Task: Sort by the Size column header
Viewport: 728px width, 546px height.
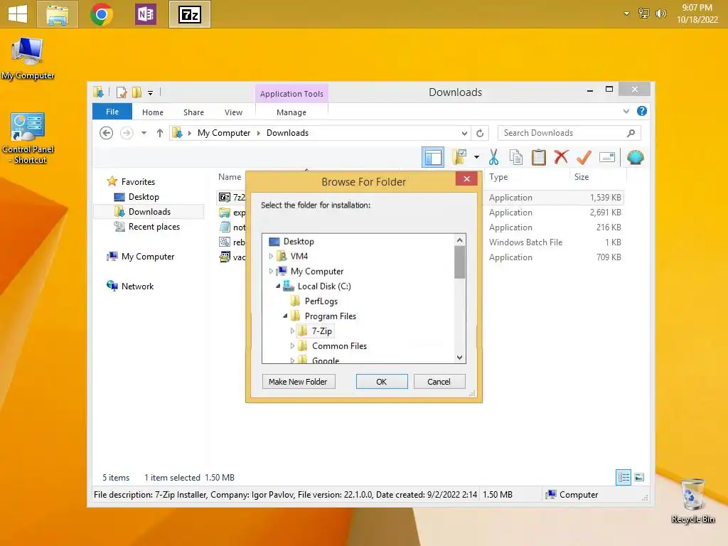Action: 582,177
